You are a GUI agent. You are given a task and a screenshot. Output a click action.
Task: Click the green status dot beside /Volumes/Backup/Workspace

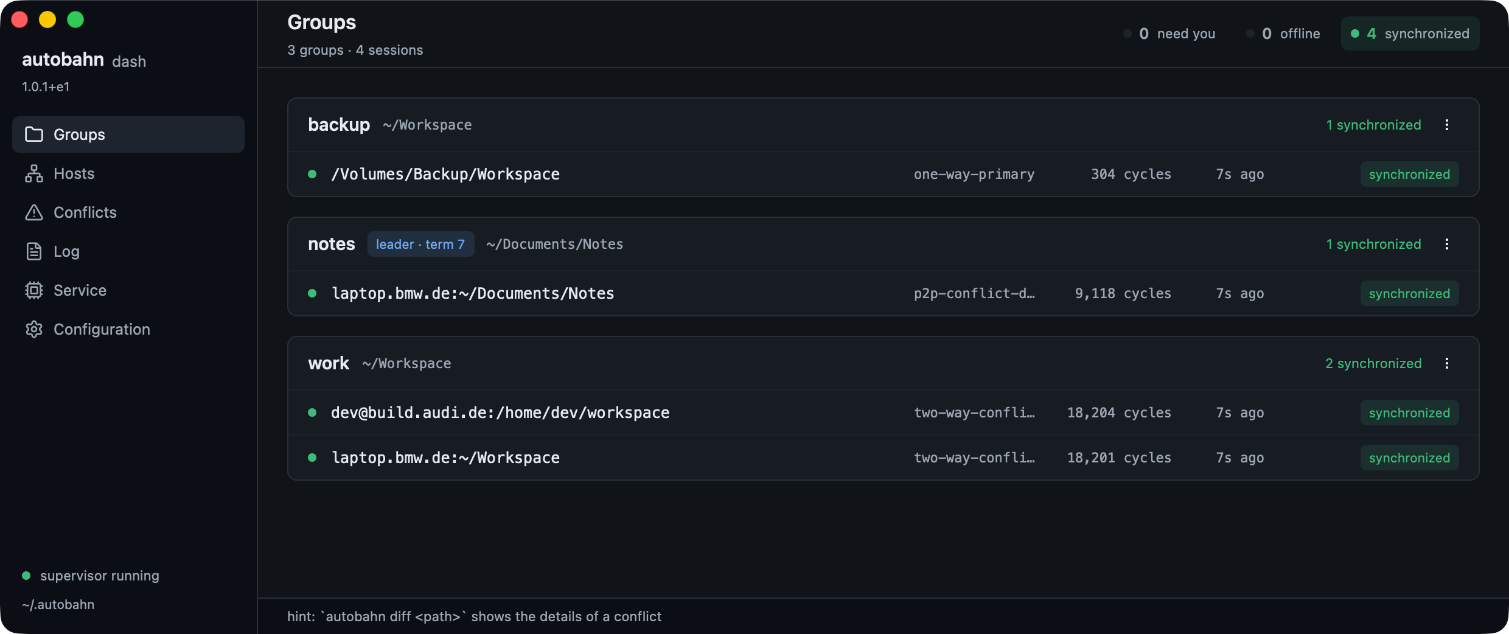pyautogui.click(x=312, y=174)
